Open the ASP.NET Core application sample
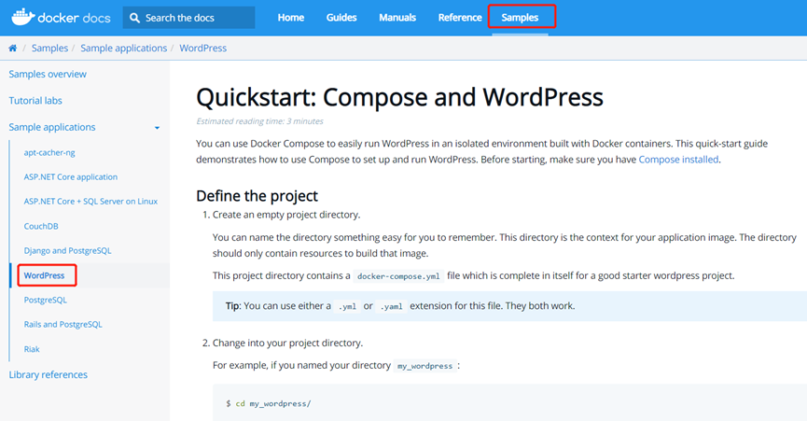 (71, 177)
